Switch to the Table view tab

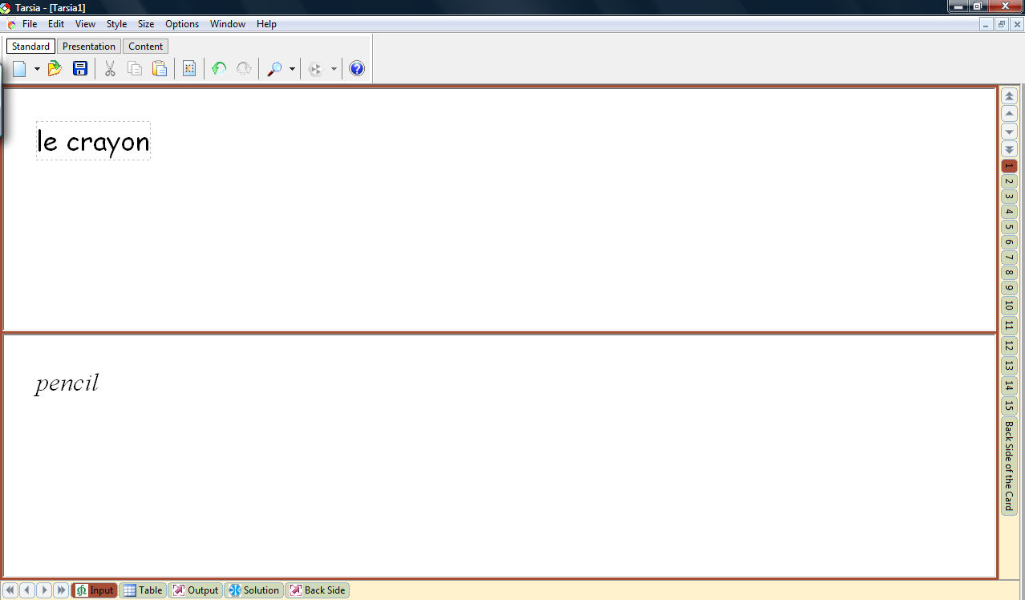click(x=143, y=590)
